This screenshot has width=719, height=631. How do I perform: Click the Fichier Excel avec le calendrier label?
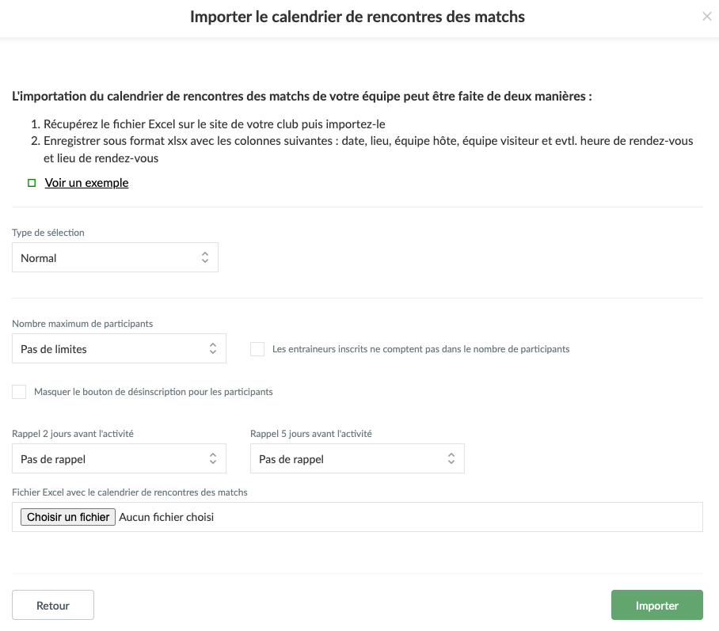(x=130, y=492)
